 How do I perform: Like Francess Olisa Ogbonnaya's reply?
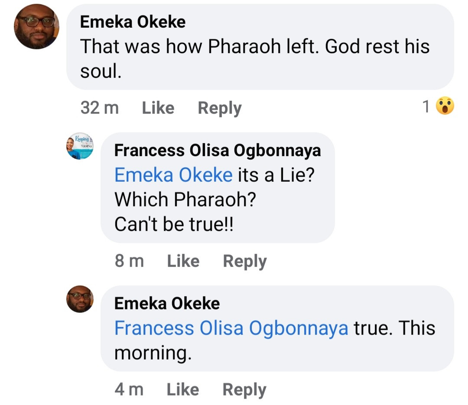pos(183,261)
